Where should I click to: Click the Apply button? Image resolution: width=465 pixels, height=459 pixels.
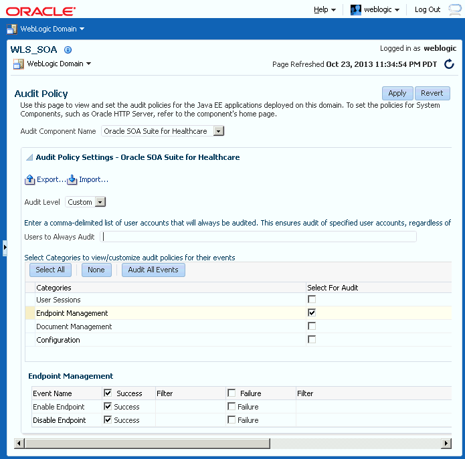pos(397,94)
